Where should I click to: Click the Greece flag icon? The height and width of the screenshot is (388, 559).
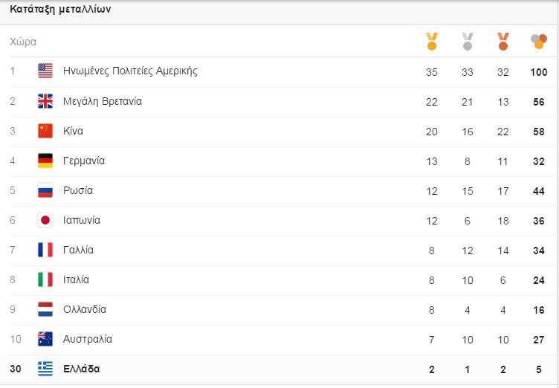45,369
